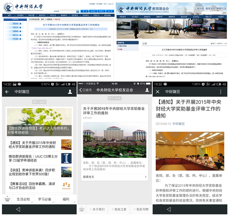229x216 pixels.
Task: Open the 讲座 男神讲座来袭 article
Action: (x=39, y=172)
